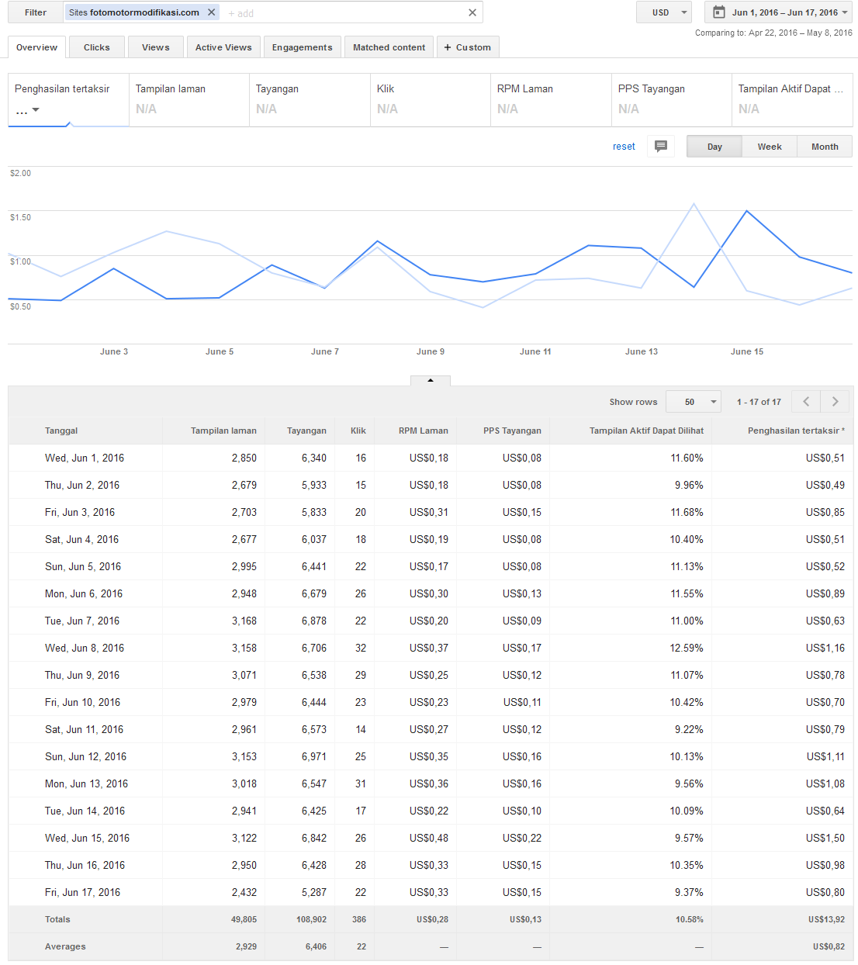This screenshot has width=858, height=965.
Task: Select Day chart granularity
Action: coord(714,147)
